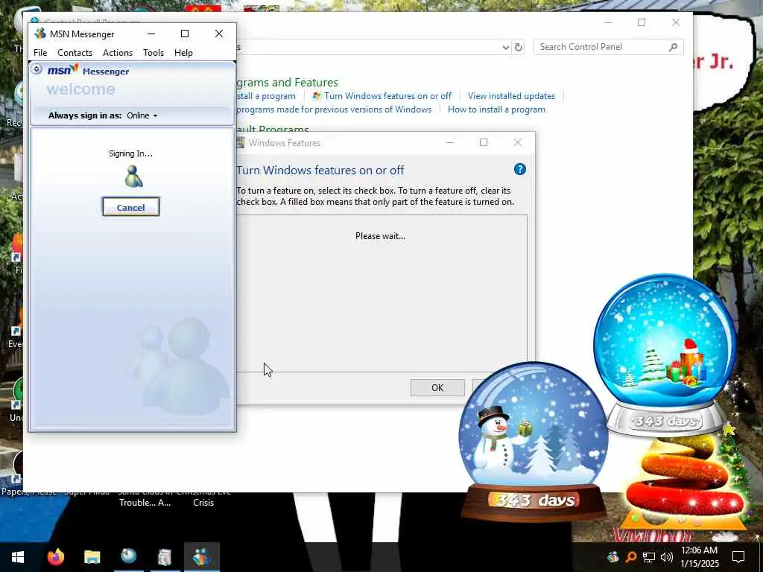The image size is (763, 572).
Task: Click the Santa hat gifts snow globe gadget
Action: click(x=665, y=355)
